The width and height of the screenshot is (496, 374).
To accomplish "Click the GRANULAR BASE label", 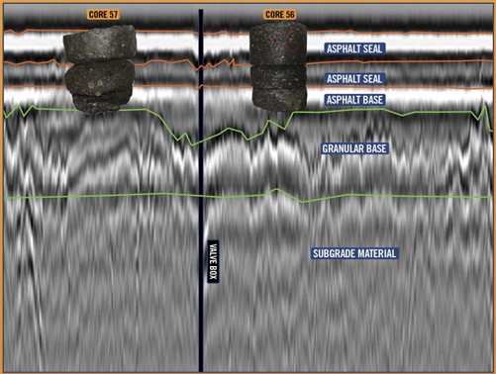I will coord(354,148).
